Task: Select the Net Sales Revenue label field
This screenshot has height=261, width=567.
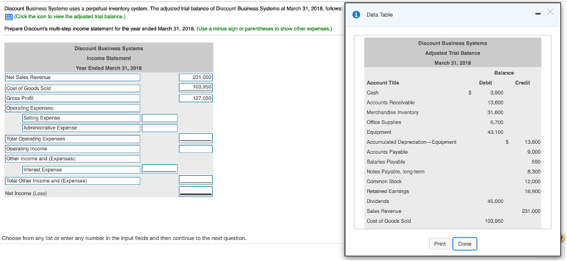Action: coord(73,77)
